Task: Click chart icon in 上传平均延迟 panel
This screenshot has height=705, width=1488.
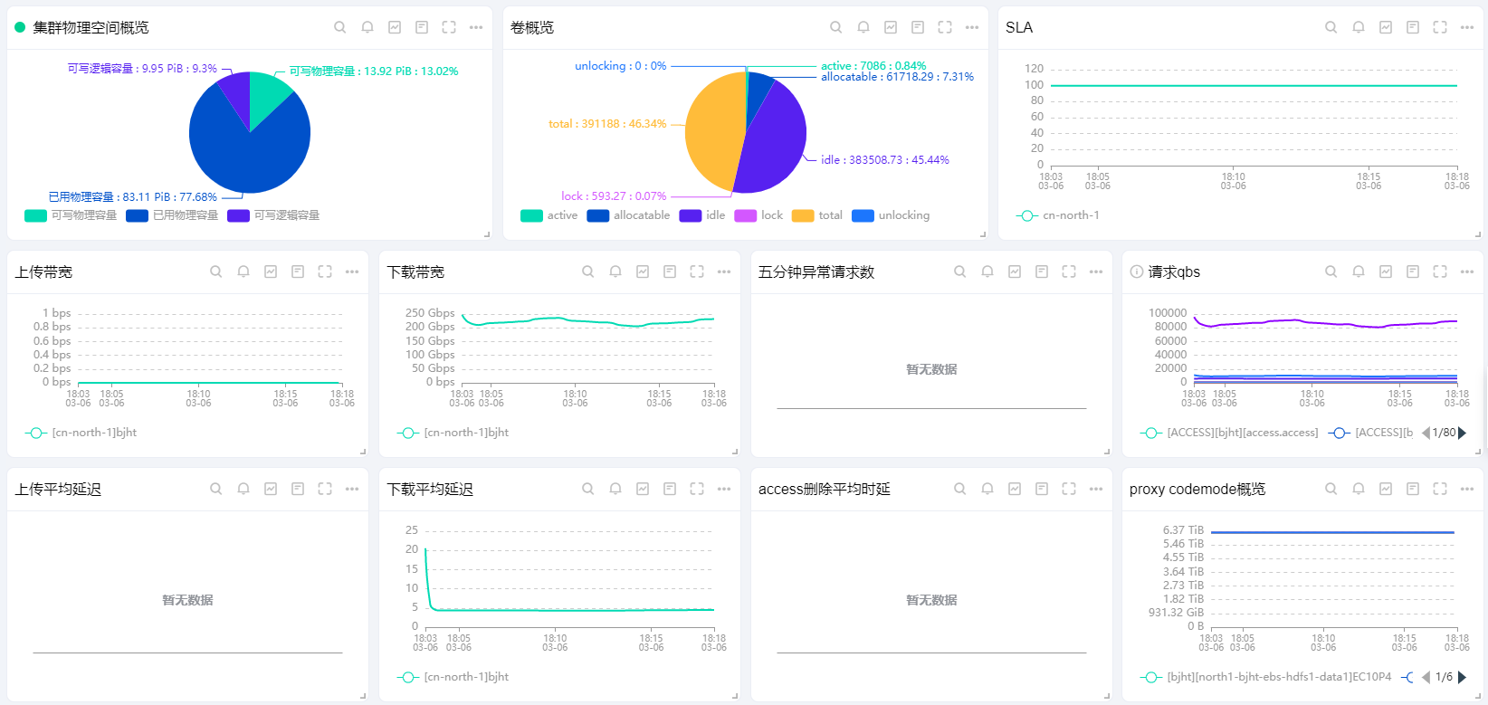Action: pyautogui.click(x=271, y=489)
